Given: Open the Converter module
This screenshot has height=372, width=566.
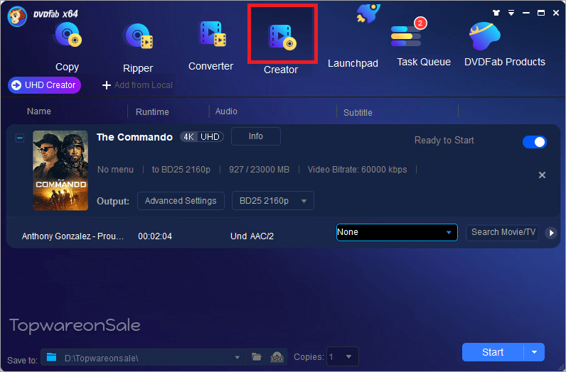Looking at the screenshot, I should point(210,45).
